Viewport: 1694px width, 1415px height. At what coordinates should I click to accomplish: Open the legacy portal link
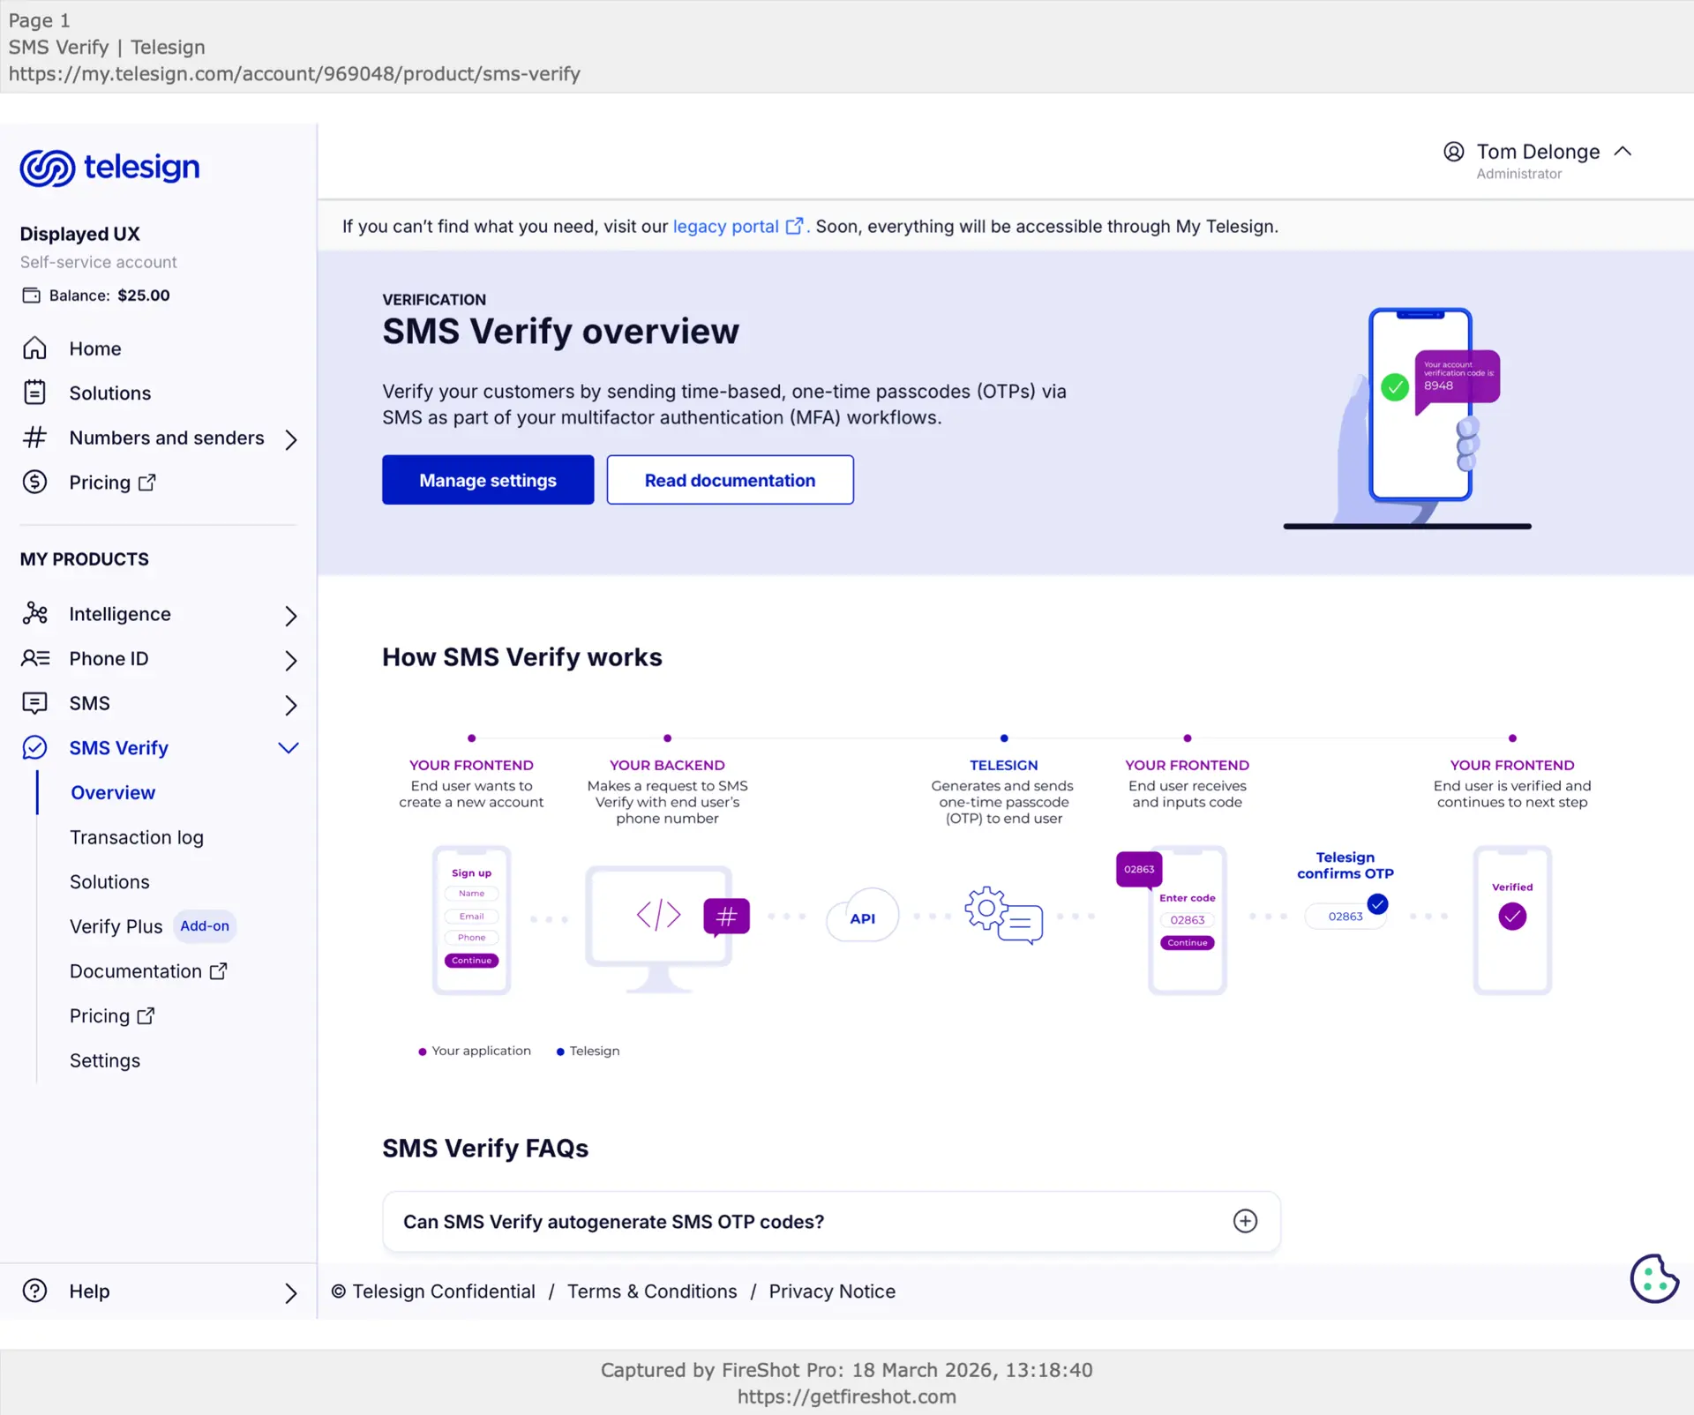723,226
